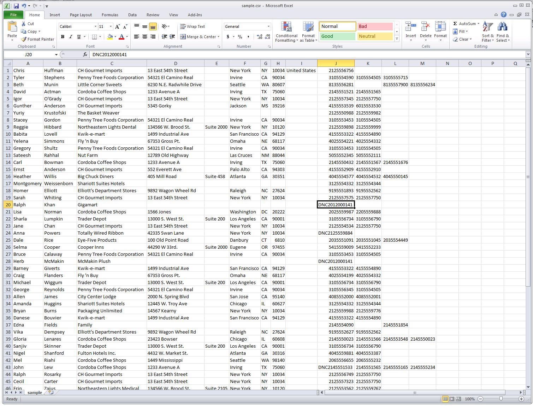
Task: Increase font size with the Grow Font icon
Action: 118,27
